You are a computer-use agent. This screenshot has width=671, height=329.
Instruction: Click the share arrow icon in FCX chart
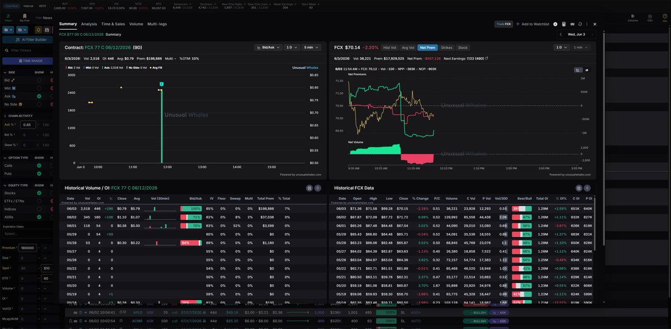click(x=587, y=70)
